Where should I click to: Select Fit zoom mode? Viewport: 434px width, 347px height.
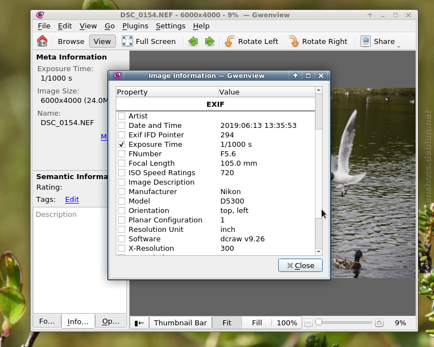click(x=227, y=323)
